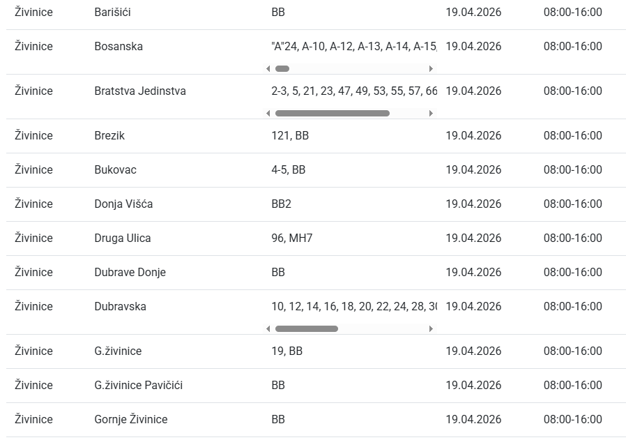The width and height of the screenshot is (626, 440).
Task: Click right scroll arrow in Bosanska row
Action: pyautogui.click(x=431, y=69)
